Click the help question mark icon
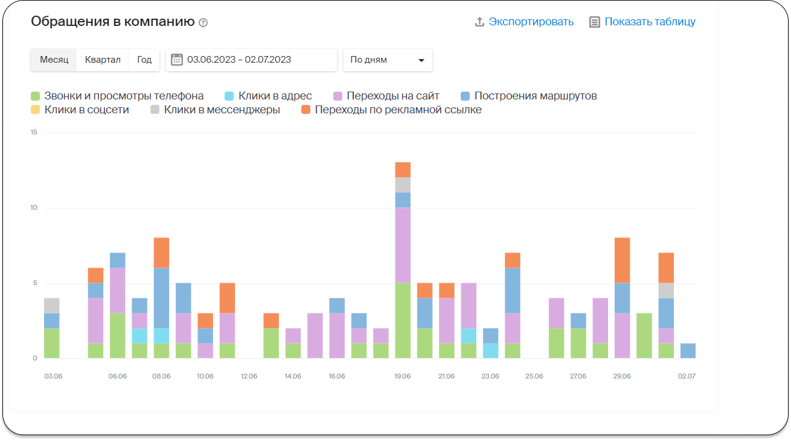The image size is (791, 440). point(203,23)
